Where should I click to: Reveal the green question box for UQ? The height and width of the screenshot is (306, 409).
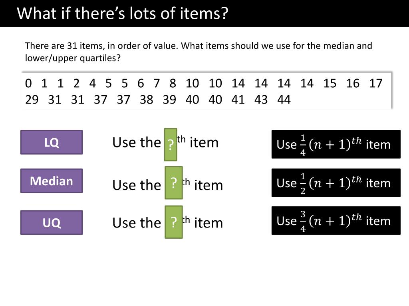173,222
